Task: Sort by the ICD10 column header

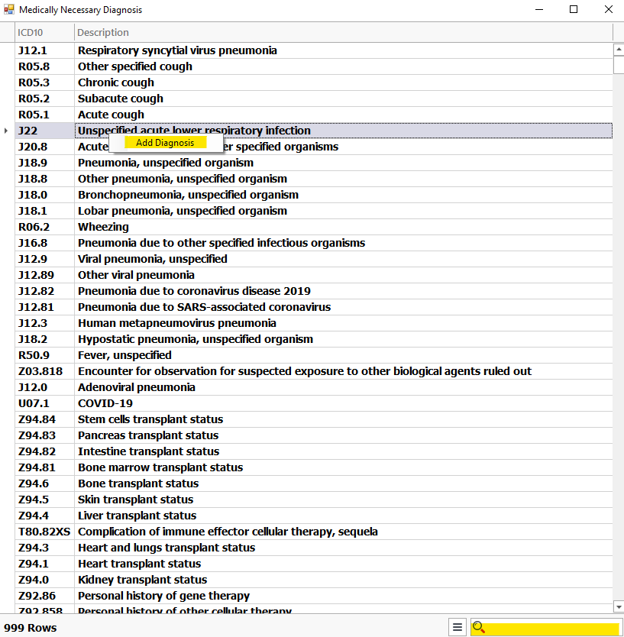Action: click(45, 32)
